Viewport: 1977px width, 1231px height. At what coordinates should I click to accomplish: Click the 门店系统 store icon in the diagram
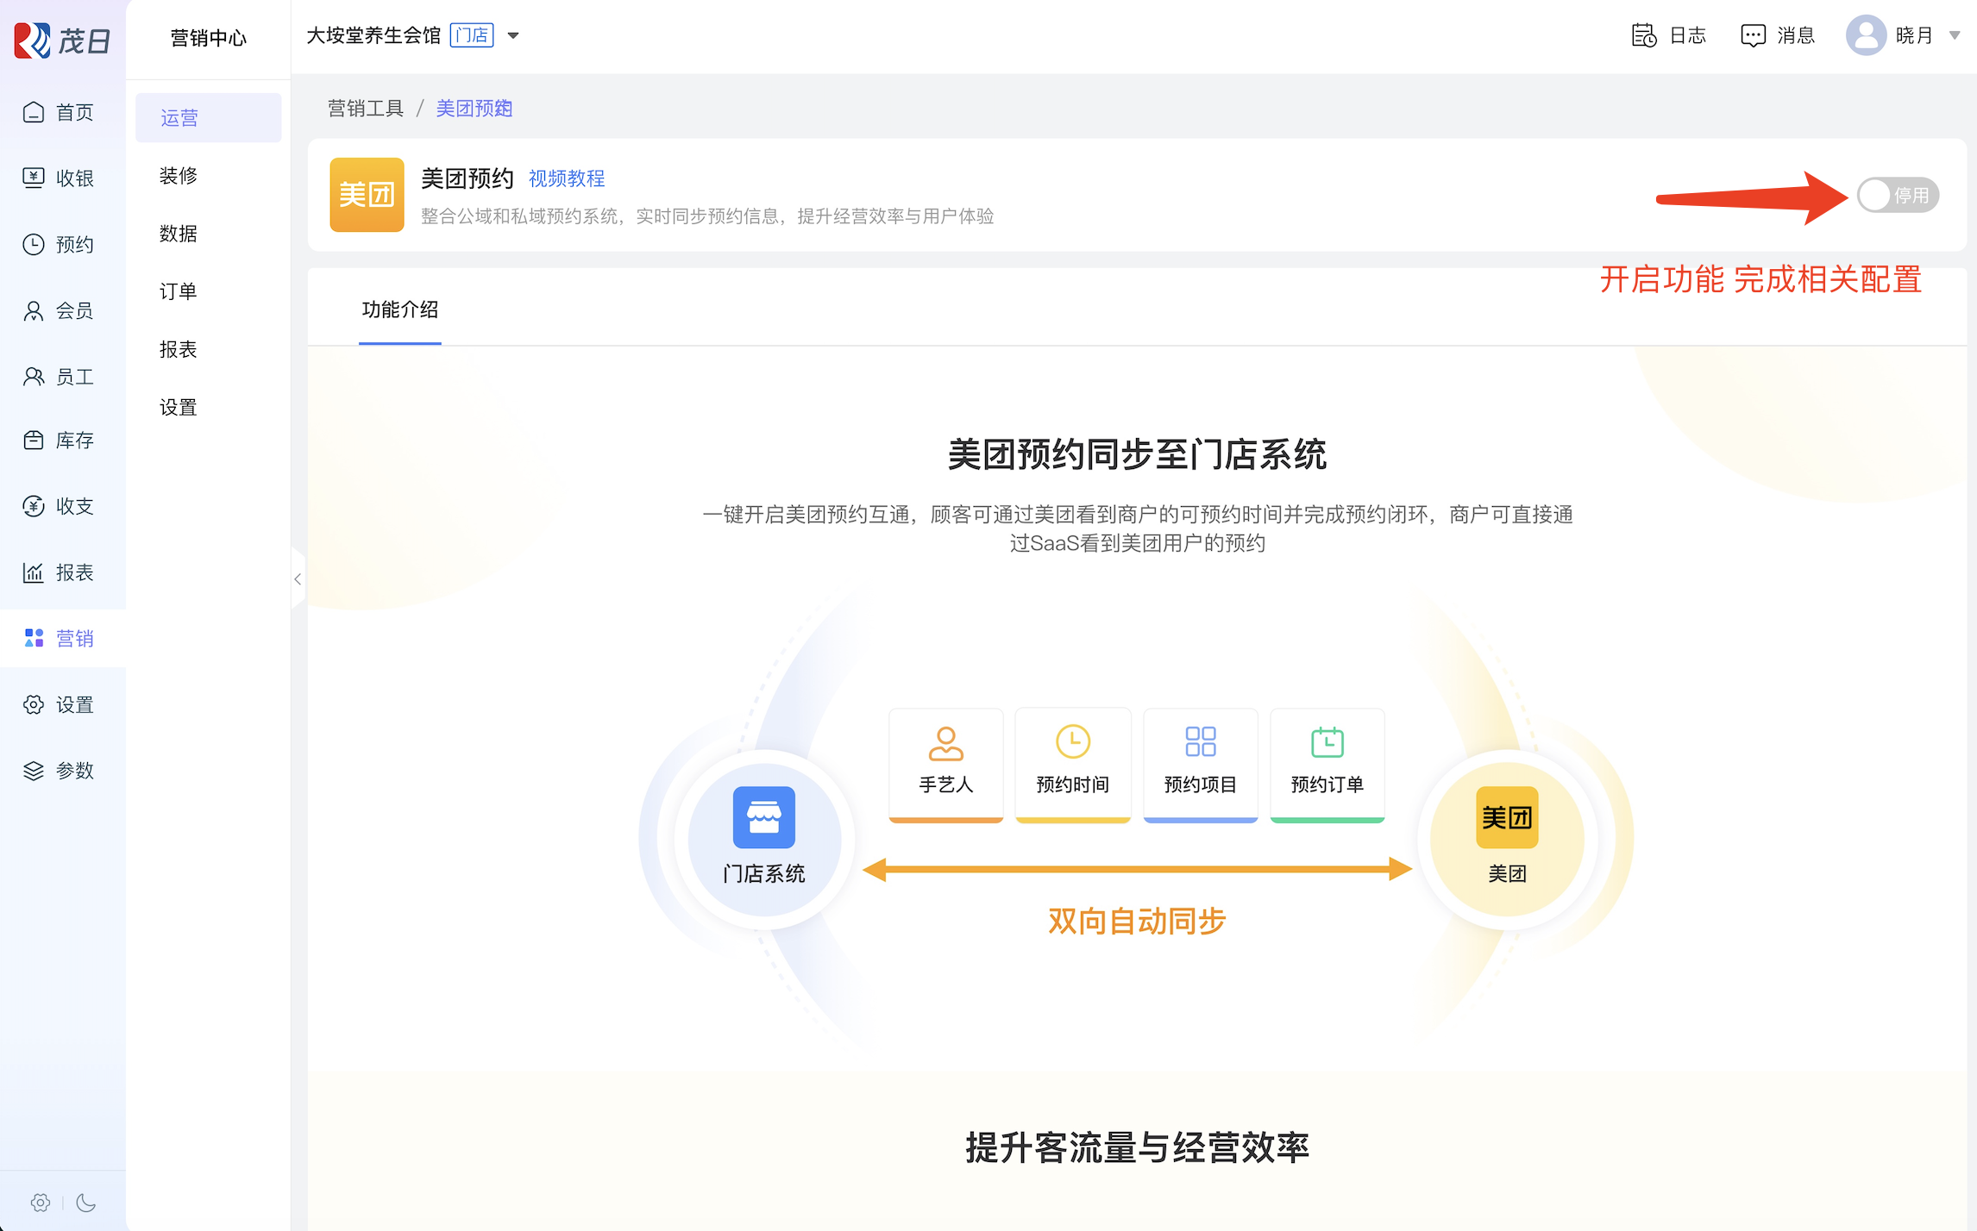click(x=763, y=817)
